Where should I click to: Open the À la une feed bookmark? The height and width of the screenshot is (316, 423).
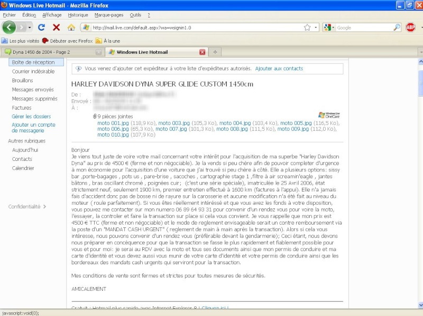tap(108, 41)
